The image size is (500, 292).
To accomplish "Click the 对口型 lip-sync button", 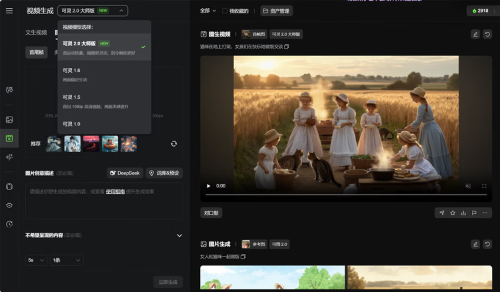I will pyautogui.click(x=211, y=213).
